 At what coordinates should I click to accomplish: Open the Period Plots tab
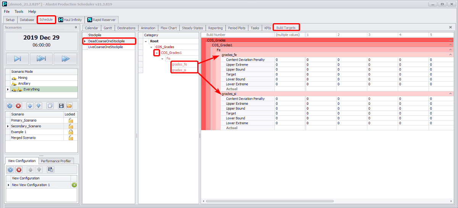pyautogui.click(x=237, y=28)
